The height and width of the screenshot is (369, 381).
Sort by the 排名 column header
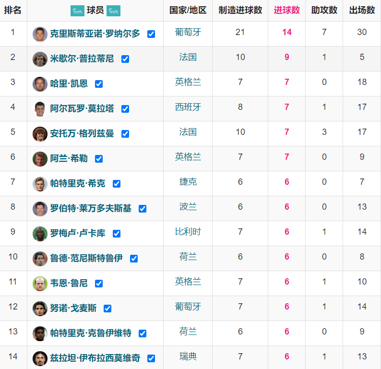[x=12, y=10]
